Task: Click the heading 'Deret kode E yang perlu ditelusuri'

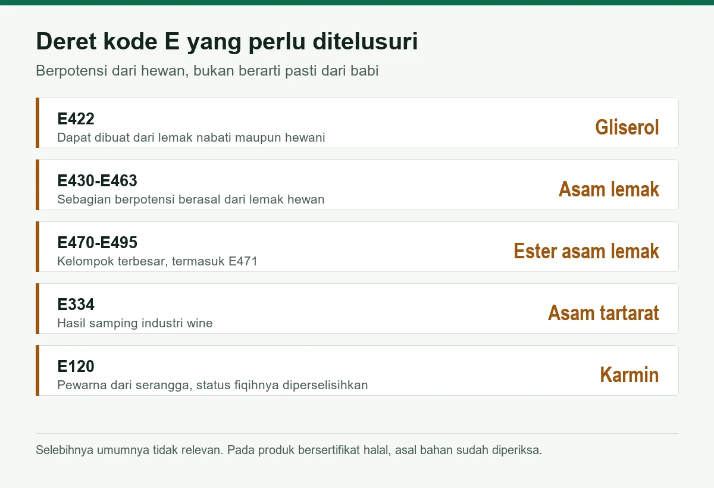Action: [x=227, y=43]
